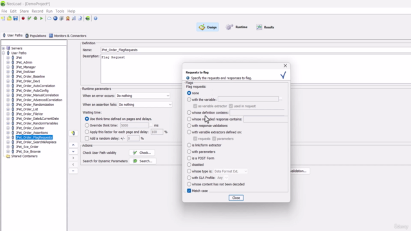Click the left chevron arrow beside tree
This screenshot has width=411, height=231.
(x=73, y=164)
